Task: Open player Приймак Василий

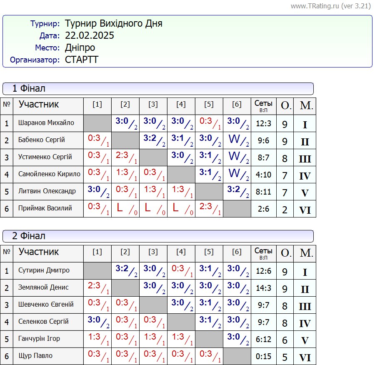Action: 45,208
